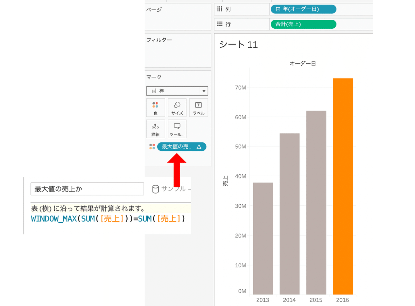Click the 列 (Columns) shelf label

228,9
